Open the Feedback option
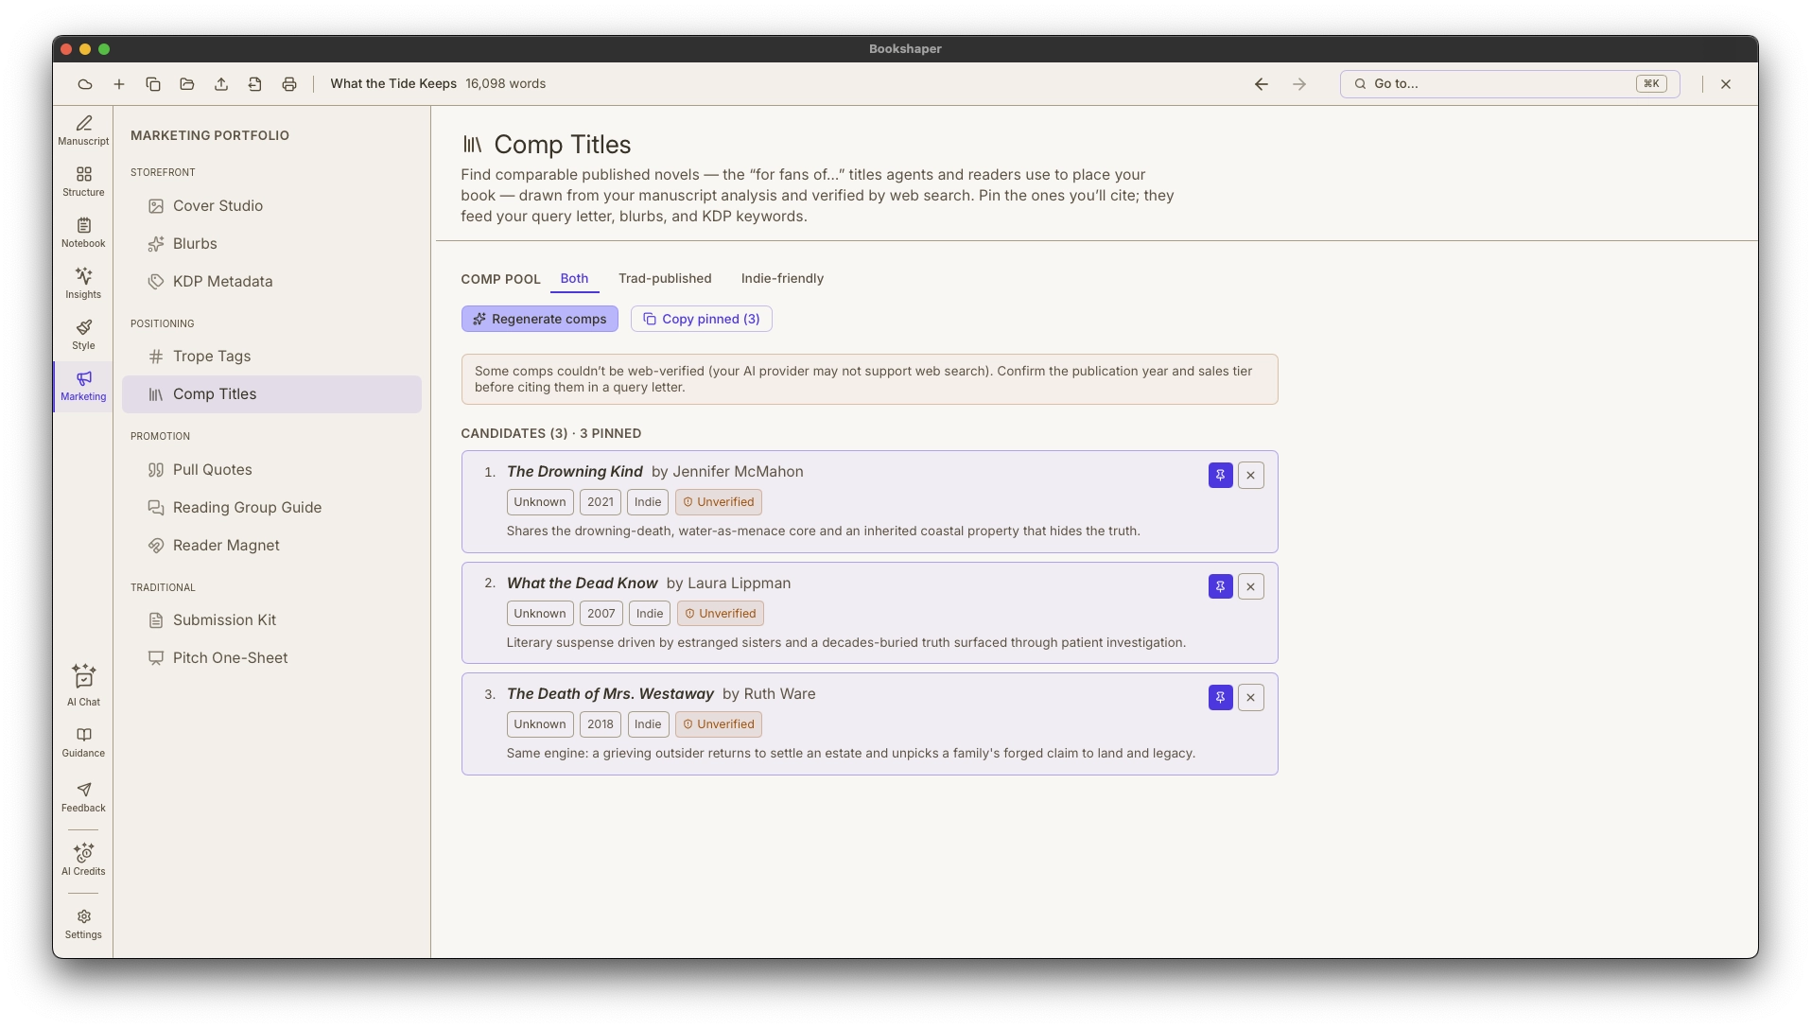This screenshot has width=1811, height=1028. click(x=83, y=797)
